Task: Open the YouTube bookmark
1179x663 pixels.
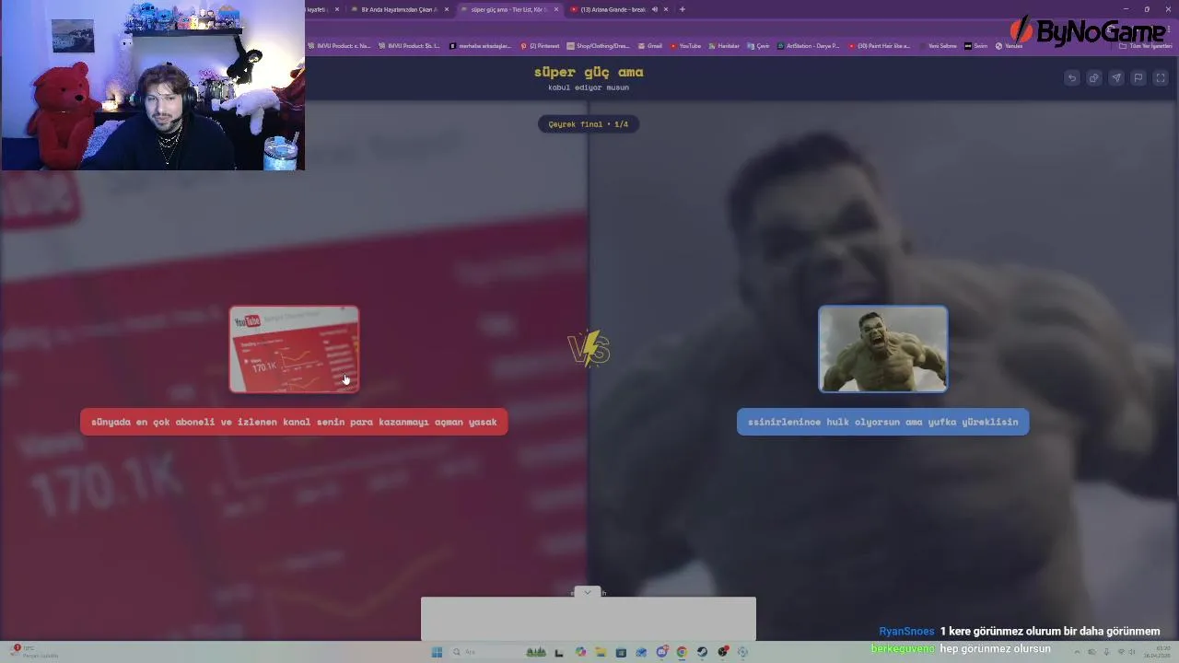Action: [686, 46]
